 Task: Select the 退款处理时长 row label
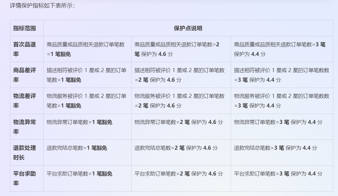[x=24, y=153]
